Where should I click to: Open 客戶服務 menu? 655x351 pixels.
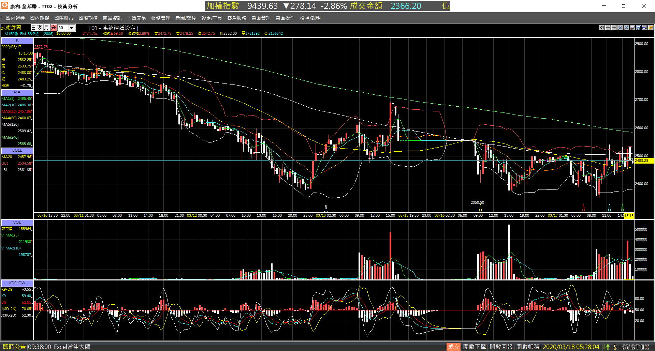pos(237,18)
